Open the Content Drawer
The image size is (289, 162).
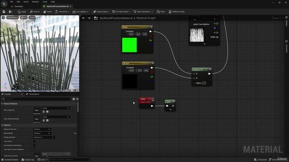10,160
